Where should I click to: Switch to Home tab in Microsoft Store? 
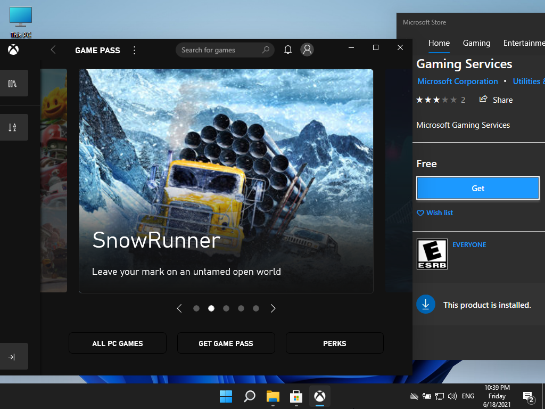click(x=439, y=43)
